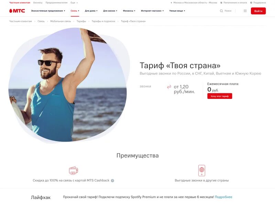Expand the Еще dropdown in top bar

[x=74, y=3]
